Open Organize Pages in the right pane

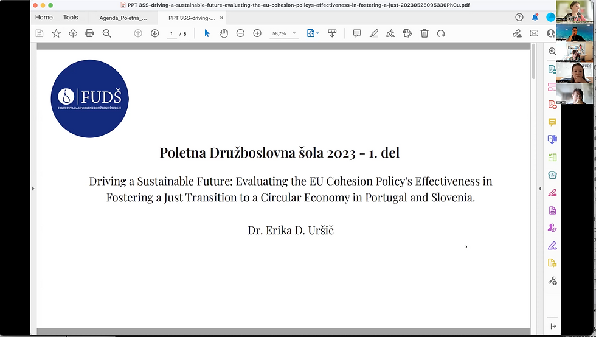tap(552, 157)
